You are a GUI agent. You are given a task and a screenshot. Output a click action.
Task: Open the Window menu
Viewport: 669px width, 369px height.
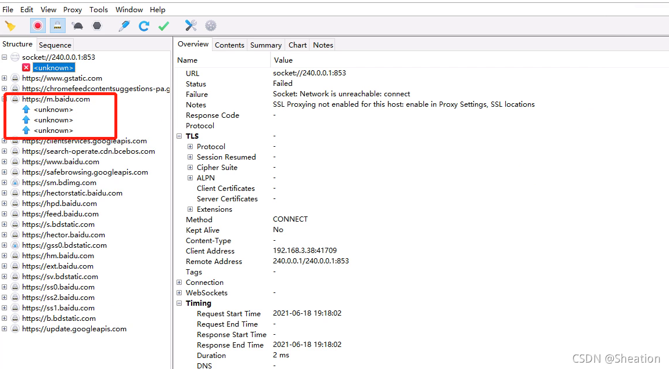point(129,9)
